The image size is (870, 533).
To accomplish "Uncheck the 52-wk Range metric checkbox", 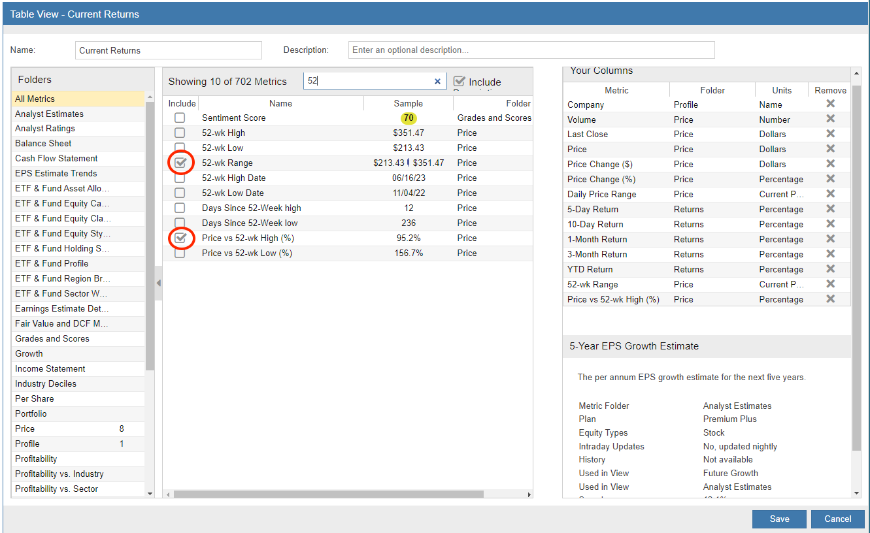I will [x=180, y=163].
